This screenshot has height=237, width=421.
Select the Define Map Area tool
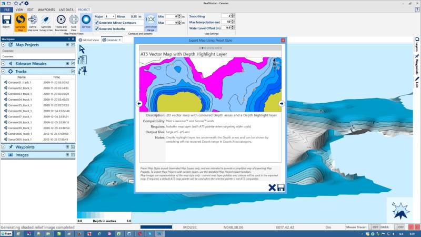(x=33, y=21)
